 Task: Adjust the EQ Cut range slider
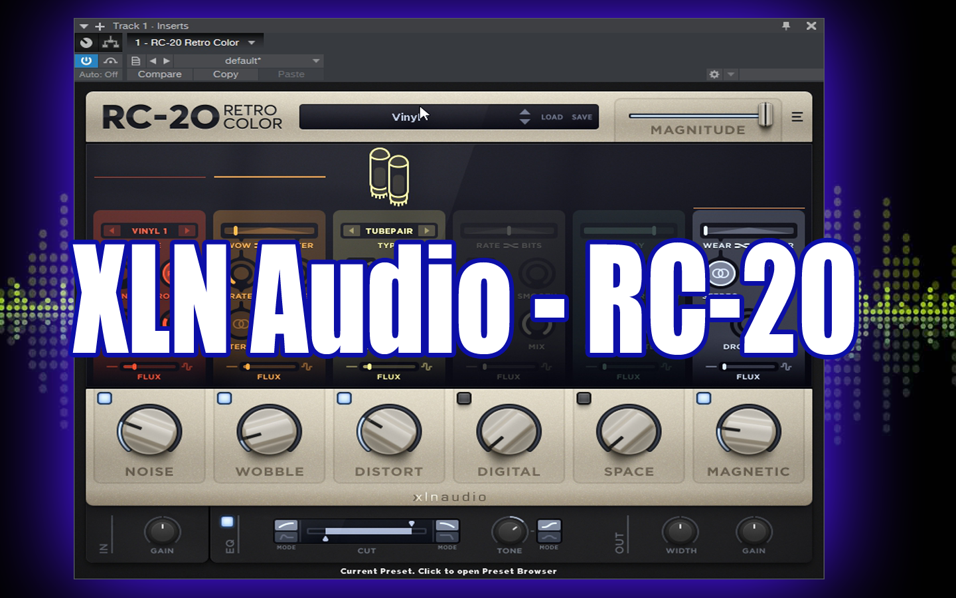pos(366,531)
